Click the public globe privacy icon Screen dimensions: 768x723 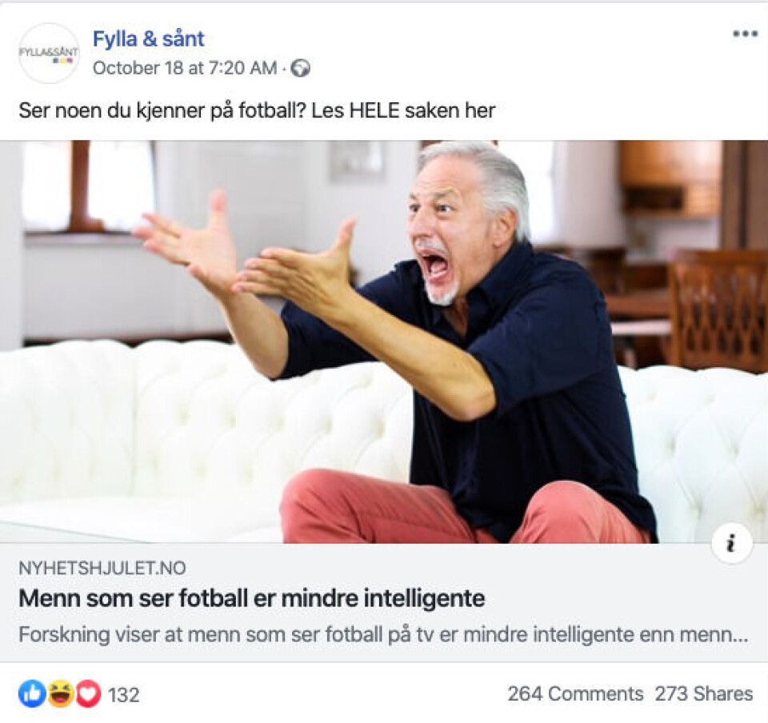300,68
